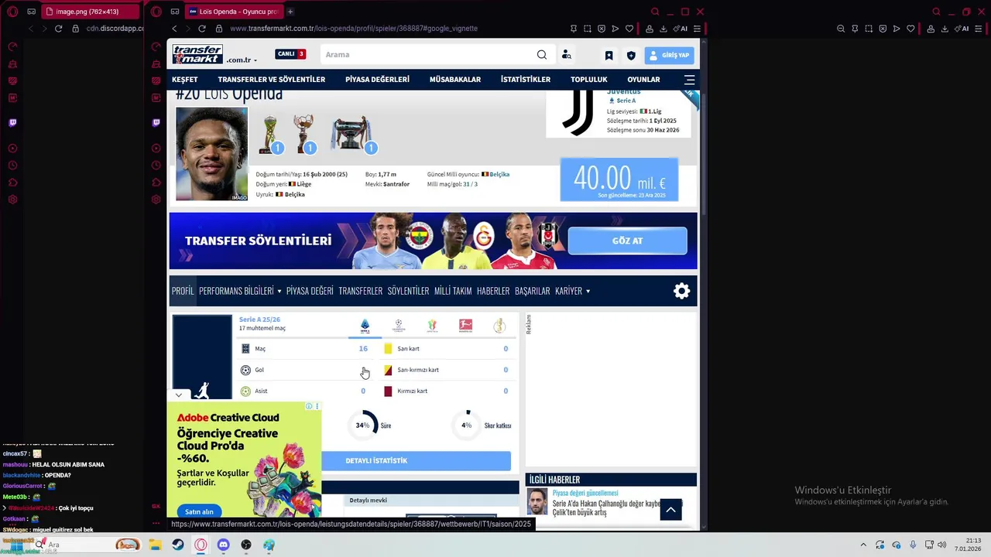Reload the background discordapp image window
This screenshot has width=991, height=557.
pyautogui.click(x=58, y=29)
